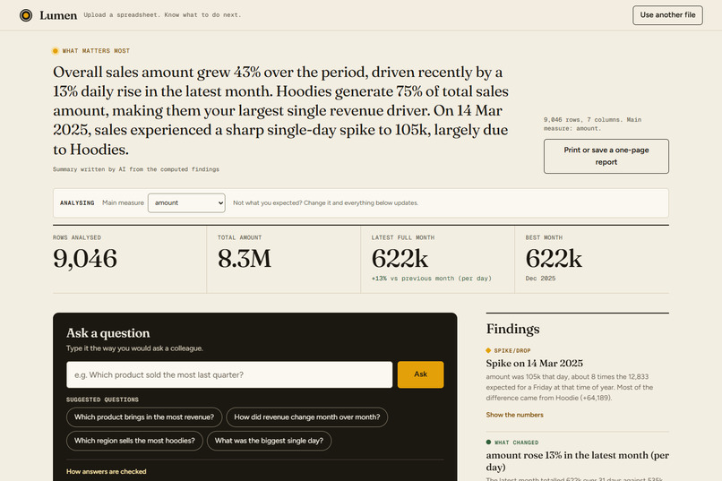Image resolution: width=722 pixels, height=481 pixels.
Task: Open 'How answers are checked' link
Action: coord(107,471)
